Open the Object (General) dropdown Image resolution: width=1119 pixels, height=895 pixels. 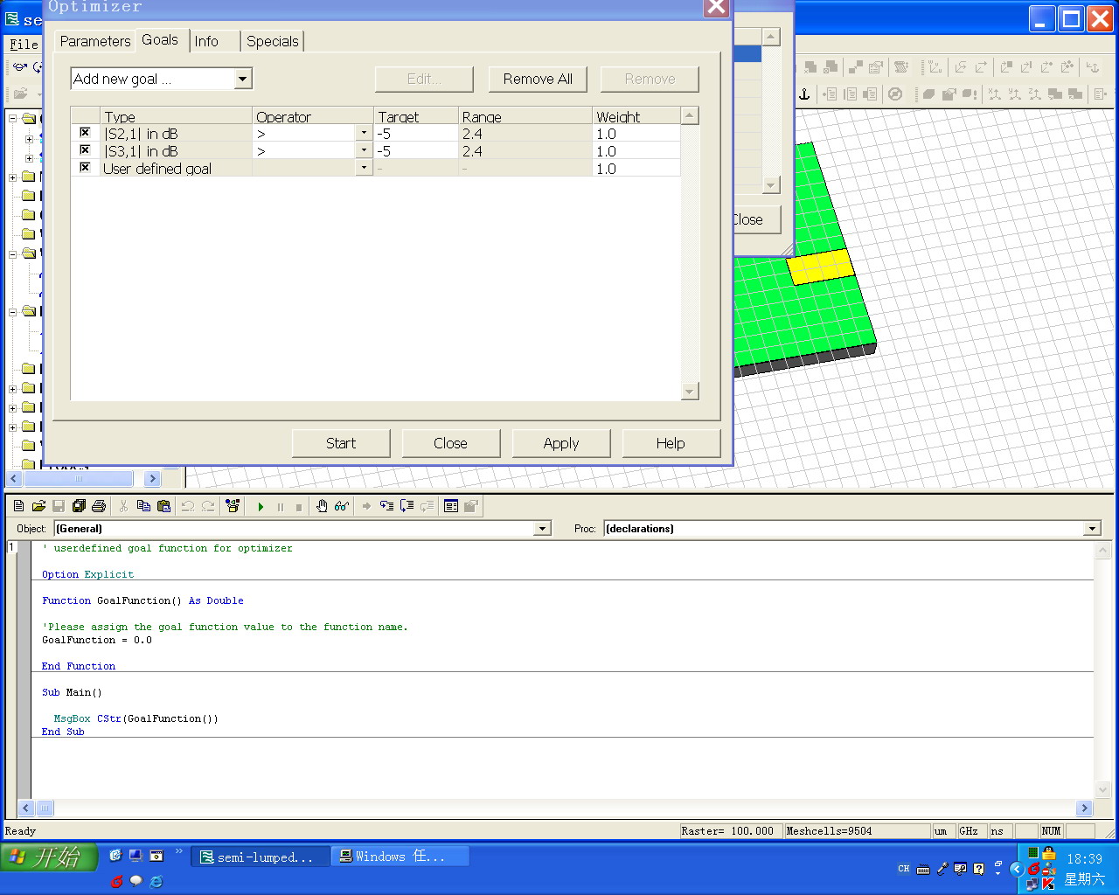543,528
